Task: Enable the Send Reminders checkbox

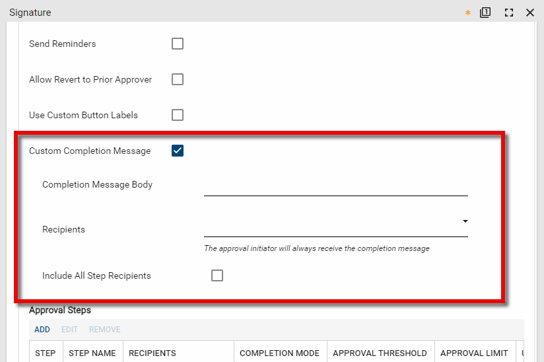Action: pyautogui.click(x=178, y=44)
